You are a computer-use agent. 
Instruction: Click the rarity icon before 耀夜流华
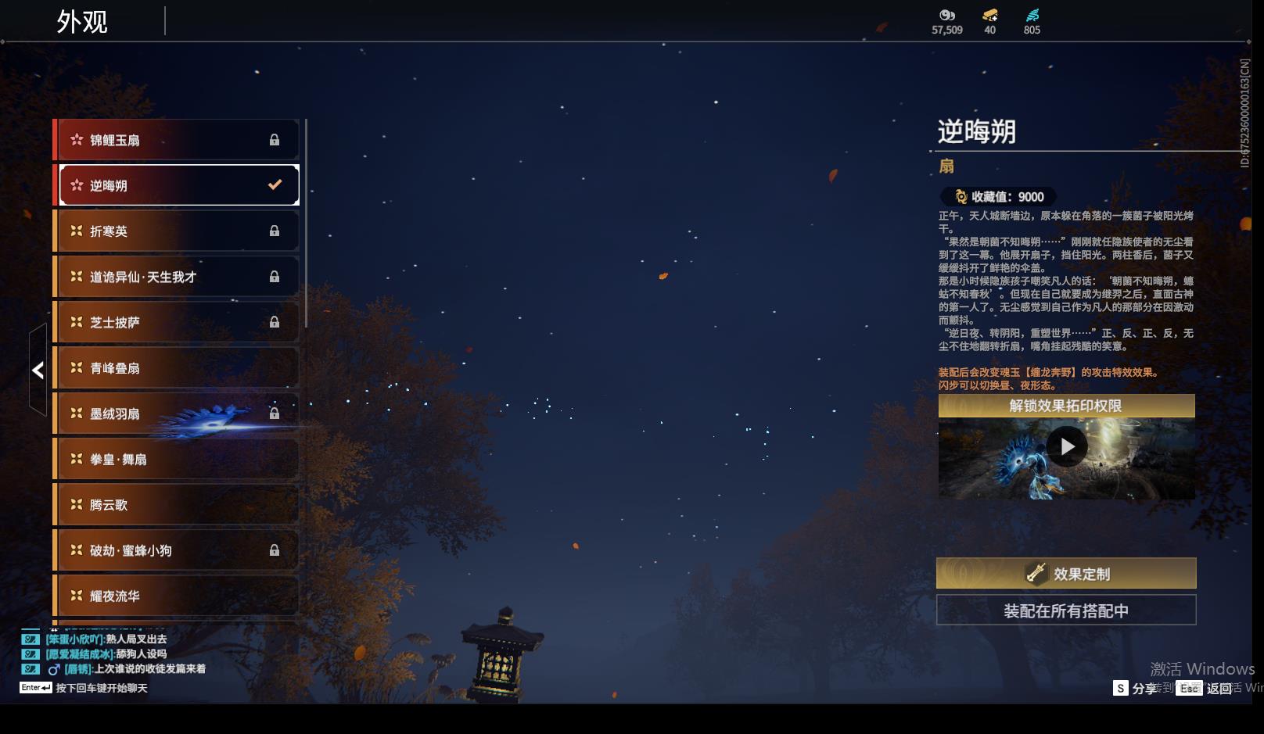(x=77, y=596)
